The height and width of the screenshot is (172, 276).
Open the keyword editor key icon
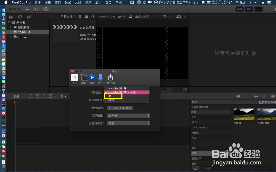point(36,9)
